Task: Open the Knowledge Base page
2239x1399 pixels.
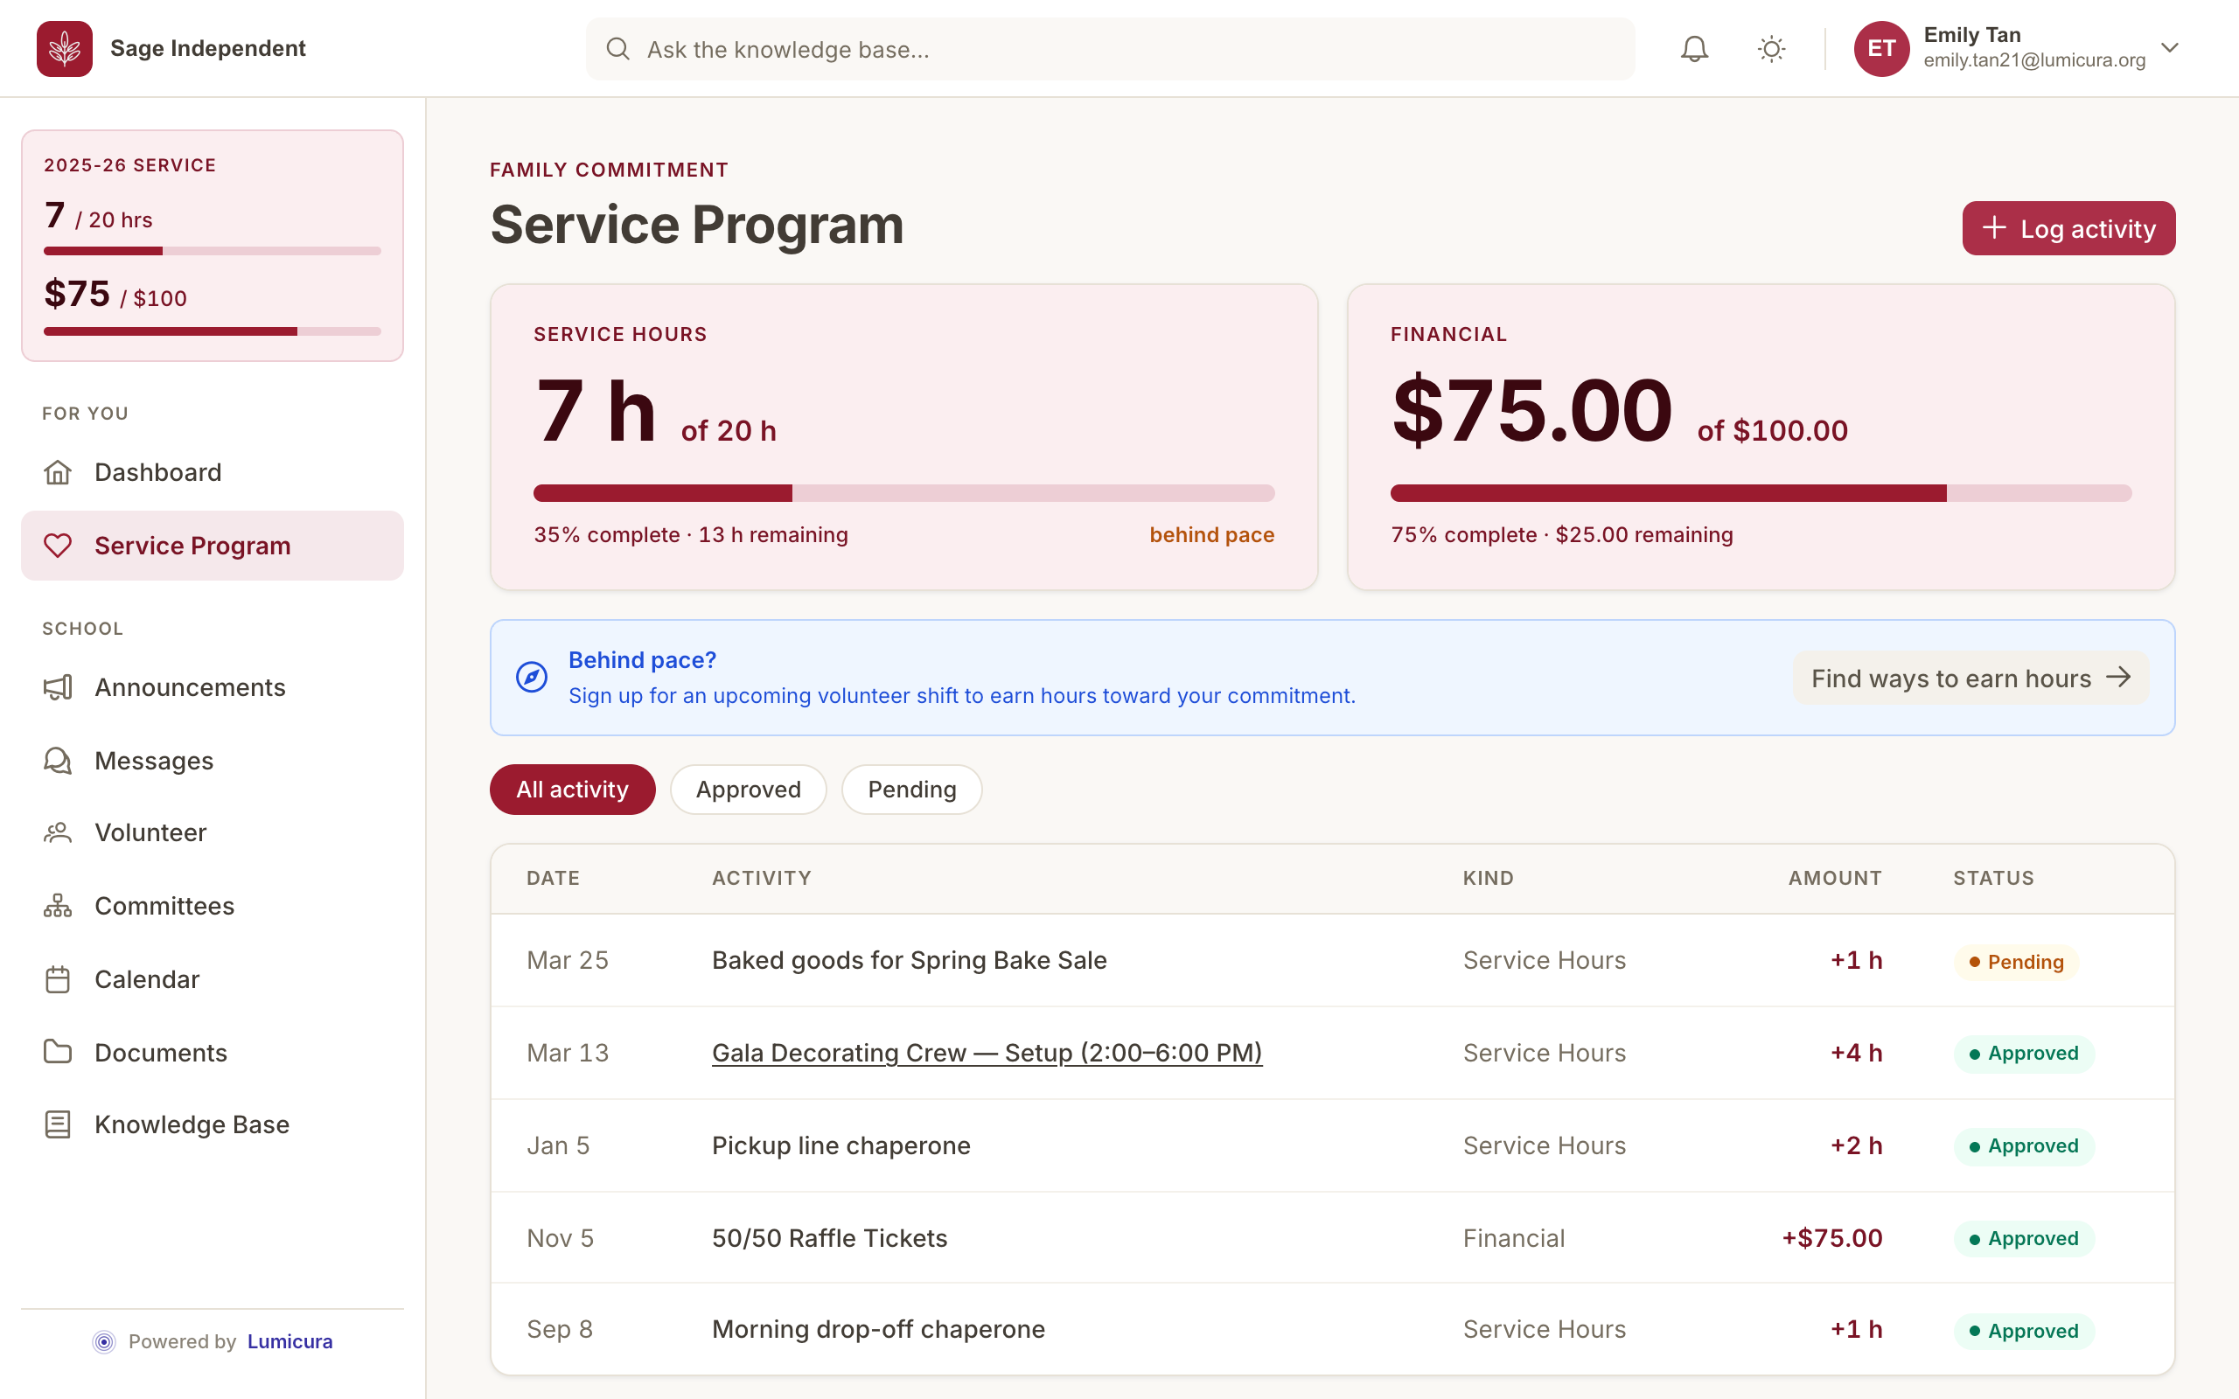Action: click(x=212, y=1124)
